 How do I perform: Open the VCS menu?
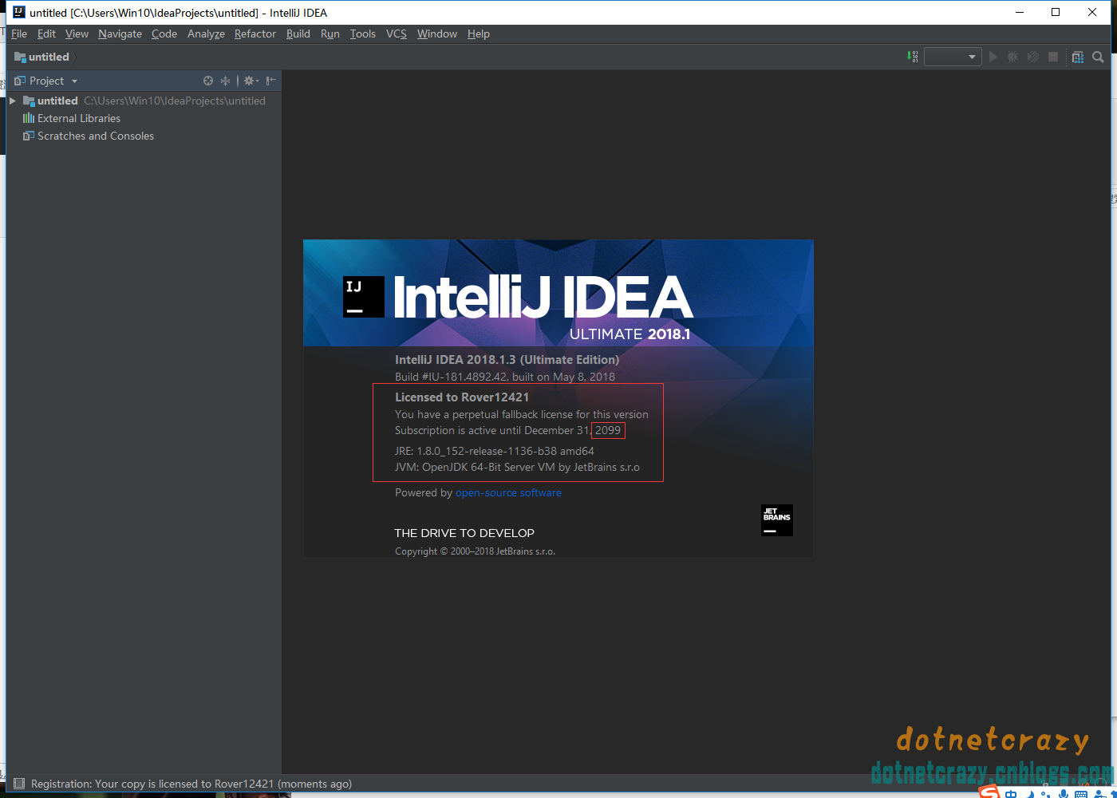[397, 34]
